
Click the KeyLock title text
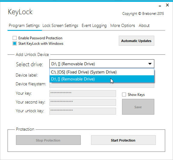click(20, 12)
